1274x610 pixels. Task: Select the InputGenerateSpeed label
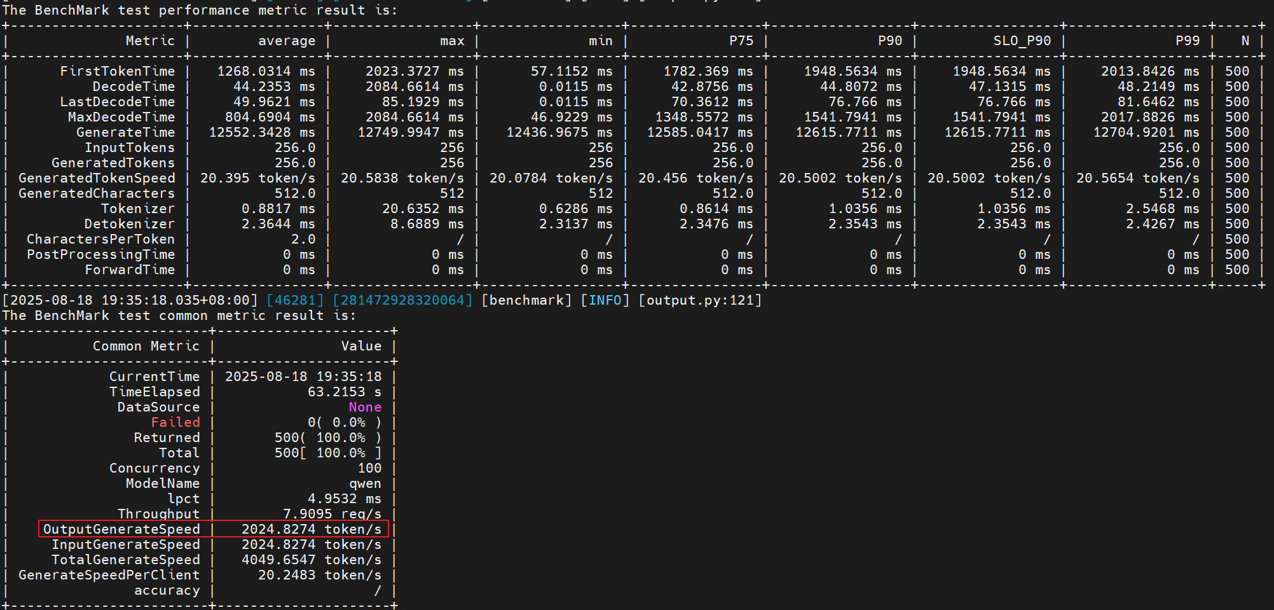tap(126, 544)
